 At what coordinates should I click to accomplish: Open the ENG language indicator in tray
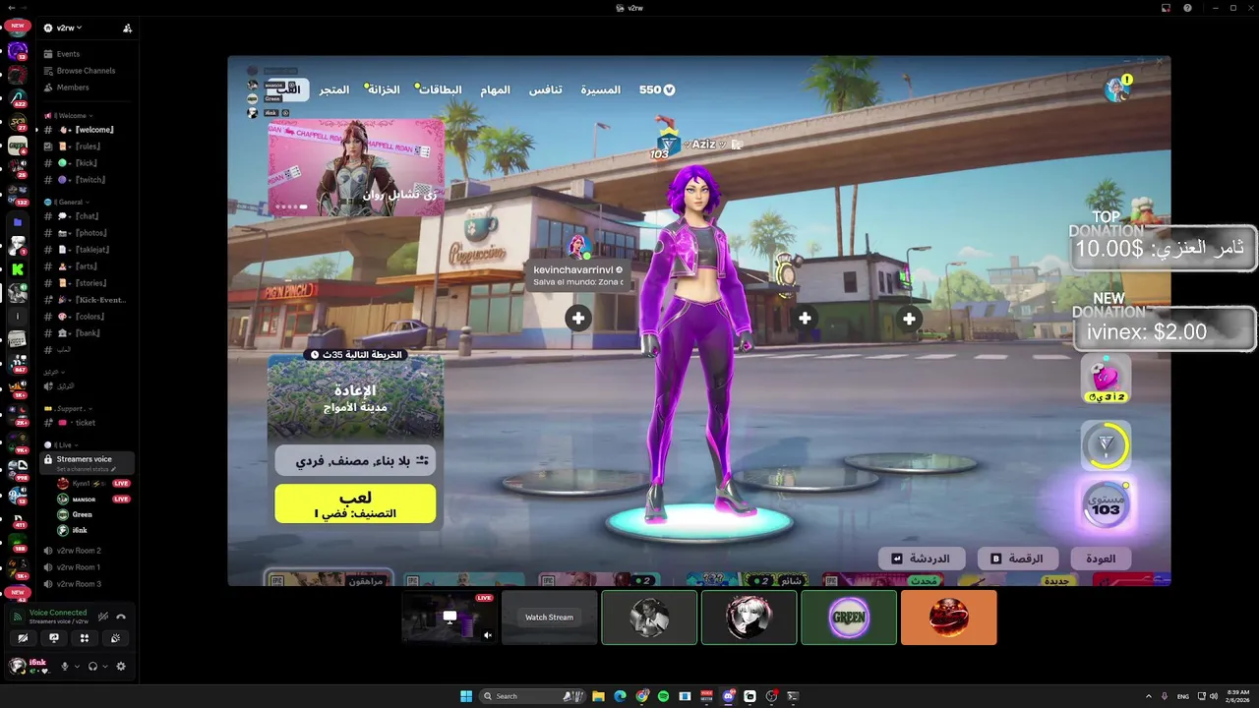point(1183,696)
